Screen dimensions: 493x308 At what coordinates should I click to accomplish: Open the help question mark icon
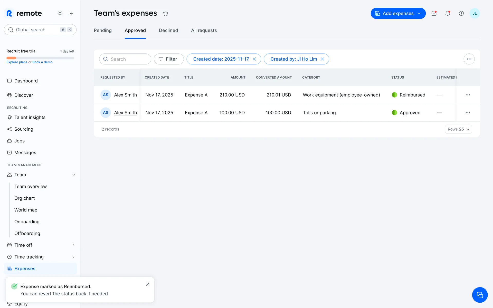click(461, 13)
